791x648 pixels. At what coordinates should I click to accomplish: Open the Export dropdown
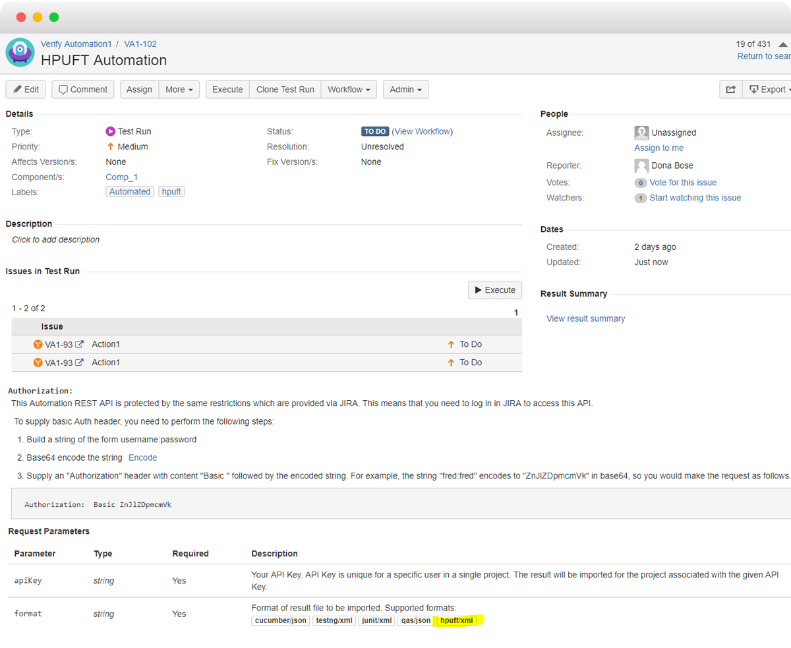pyautogui.click(x=767, y=90)
